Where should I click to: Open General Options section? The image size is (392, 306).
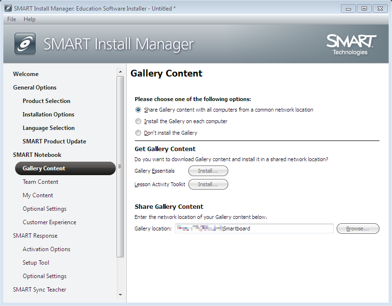35,88
